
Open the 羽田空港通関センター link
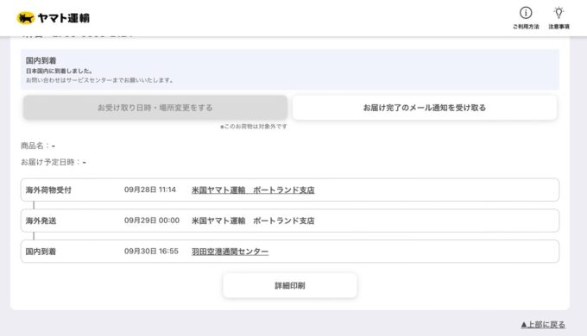click(x=230, y=252)
